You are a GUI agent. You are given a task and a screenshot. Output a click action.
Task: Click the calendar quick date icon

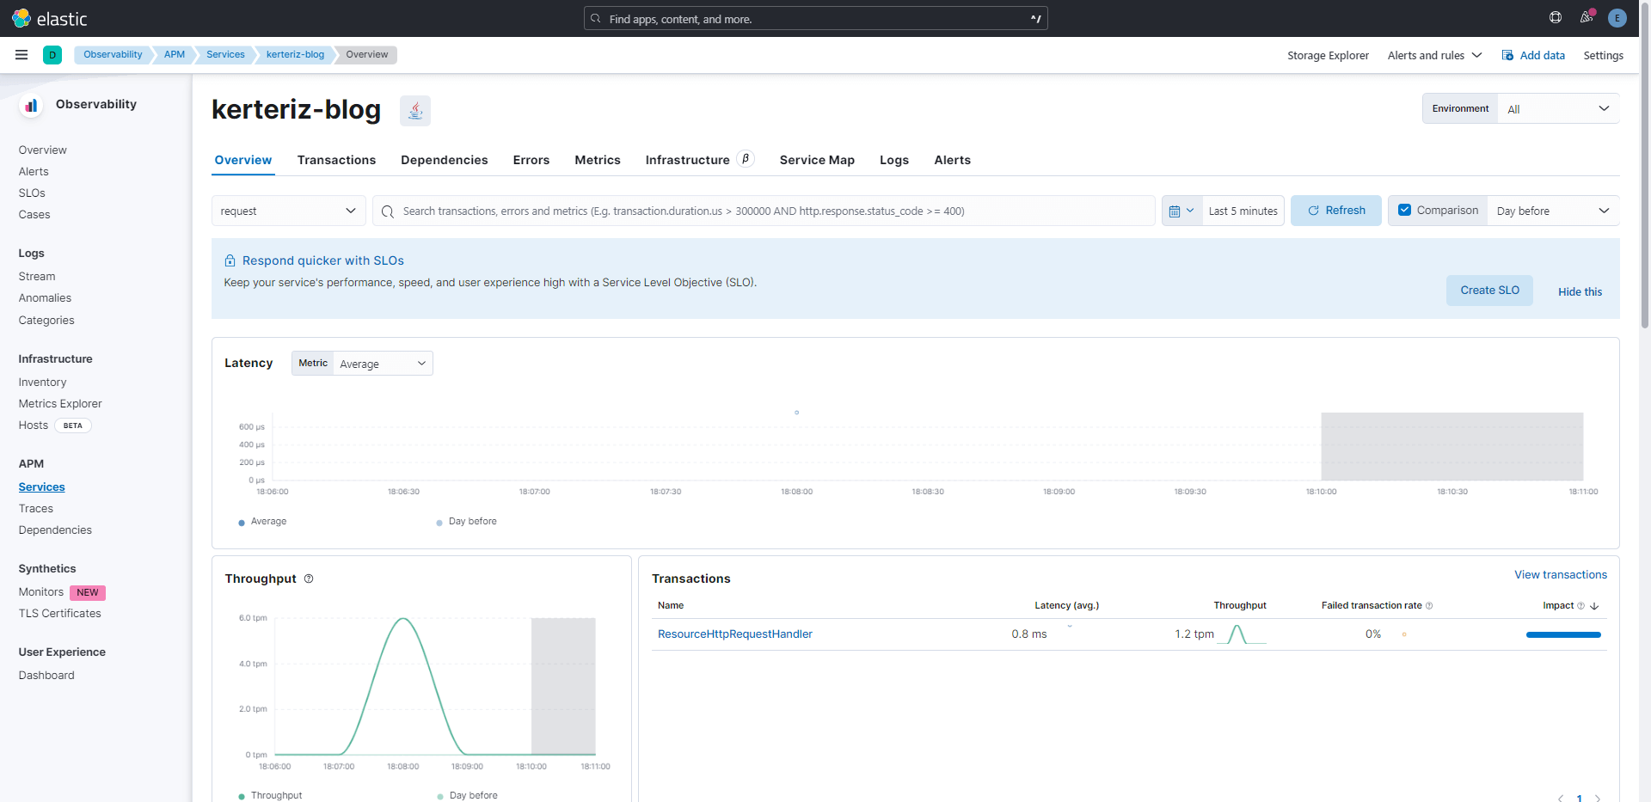tap(1181, 211)
